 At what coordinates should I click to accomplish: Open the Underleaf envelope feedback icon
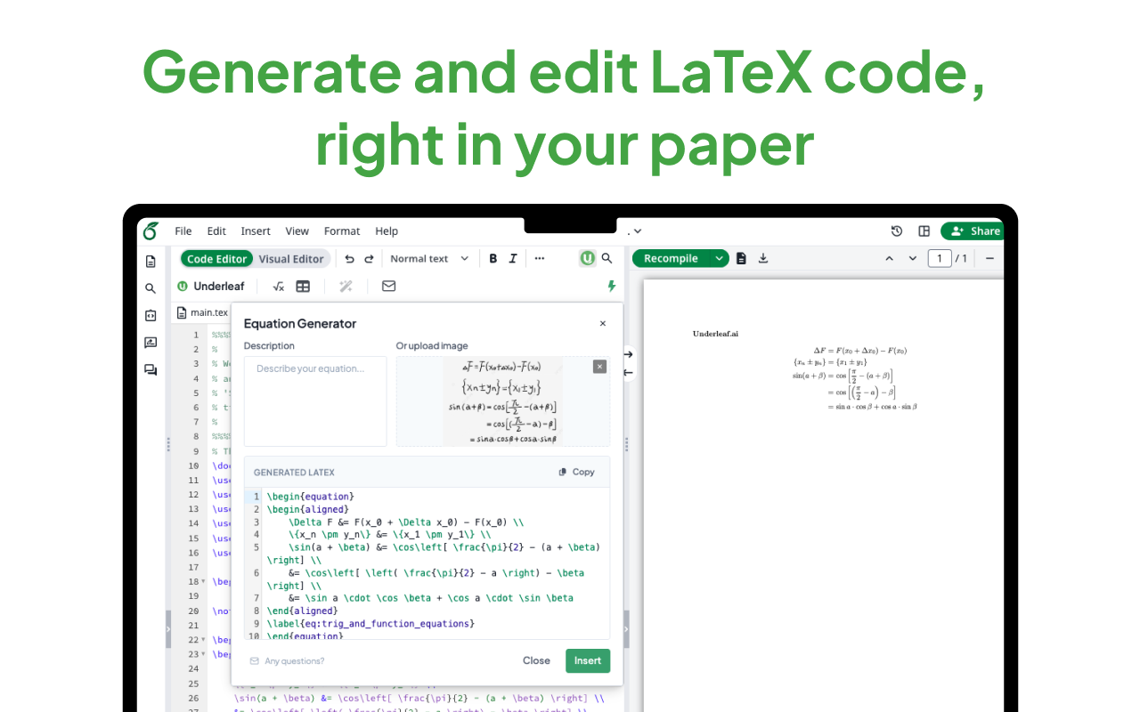click(x=388, y=287)
